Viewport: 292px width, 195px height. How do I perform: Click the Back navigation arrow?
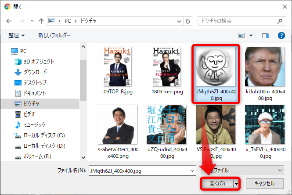tap(9, 21)
